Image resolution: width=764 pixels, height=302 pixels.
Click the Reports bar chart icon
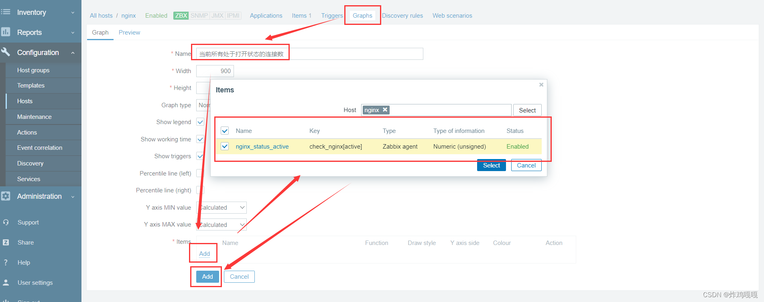click(x=6, y=32)
